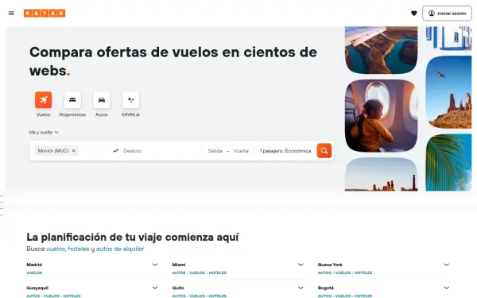The image size is (477, 298).
Task: Select the Vuelos flights icon
Action: point(43,100)
